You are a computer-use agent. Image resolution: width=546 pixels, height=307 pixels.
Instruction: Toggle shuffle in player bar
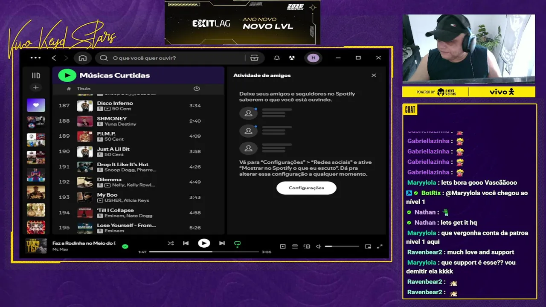point(171,243)
